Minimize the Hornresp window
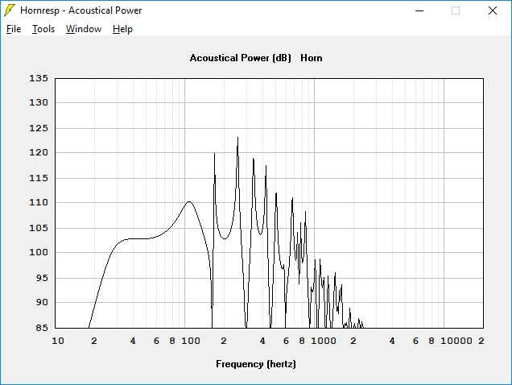512x385 pixels. pos(419,10)
